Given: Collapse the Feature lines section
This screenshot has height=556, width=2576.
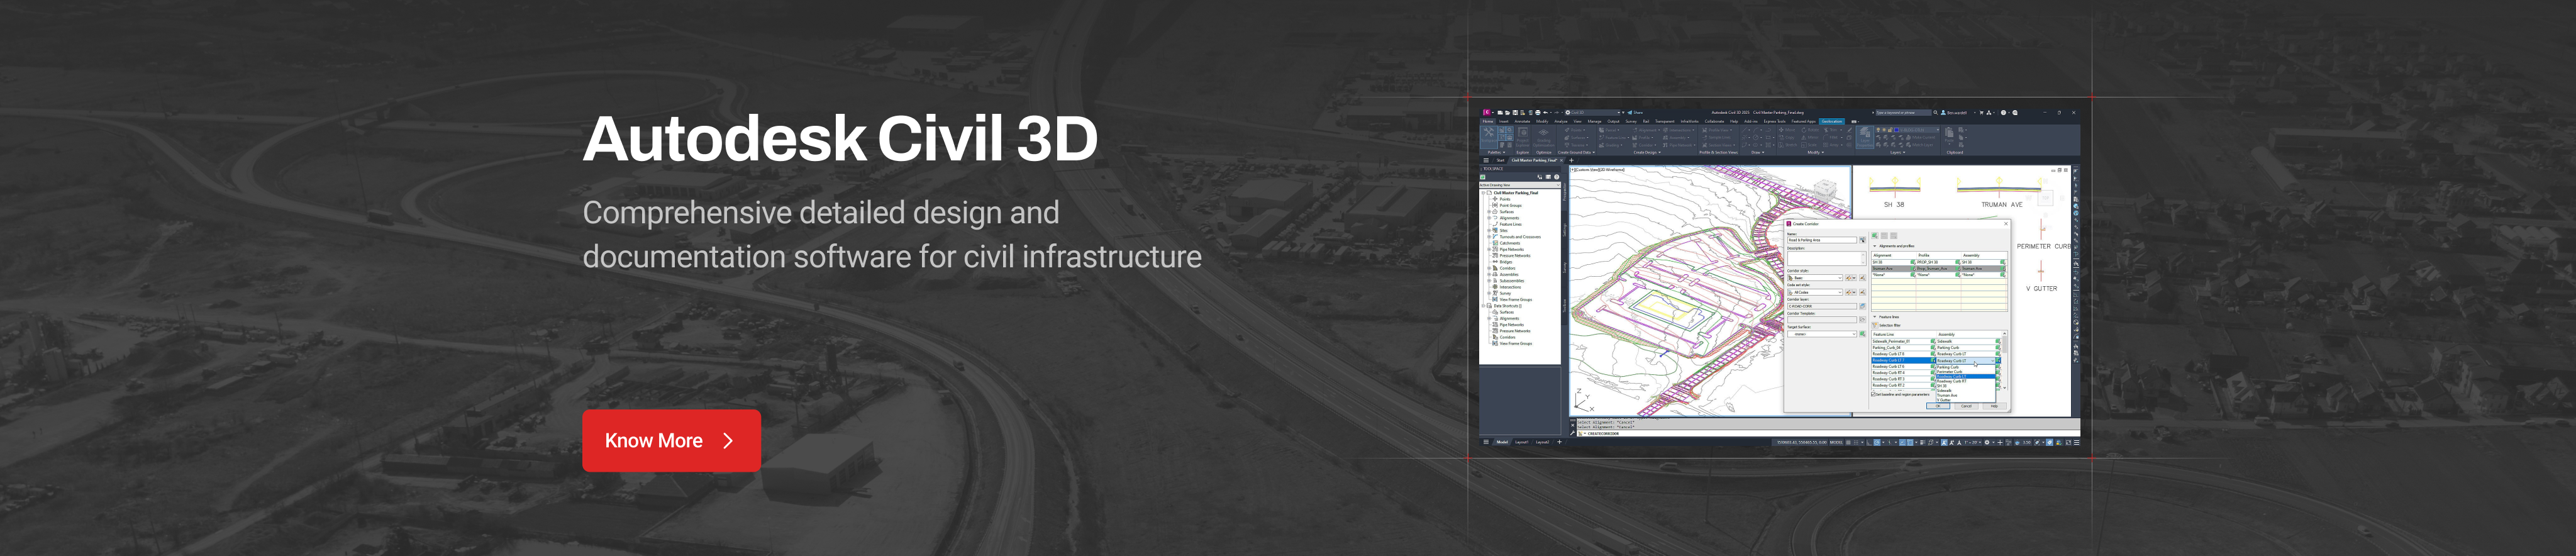Looking at the screenshot, I should click(1875, 317).
